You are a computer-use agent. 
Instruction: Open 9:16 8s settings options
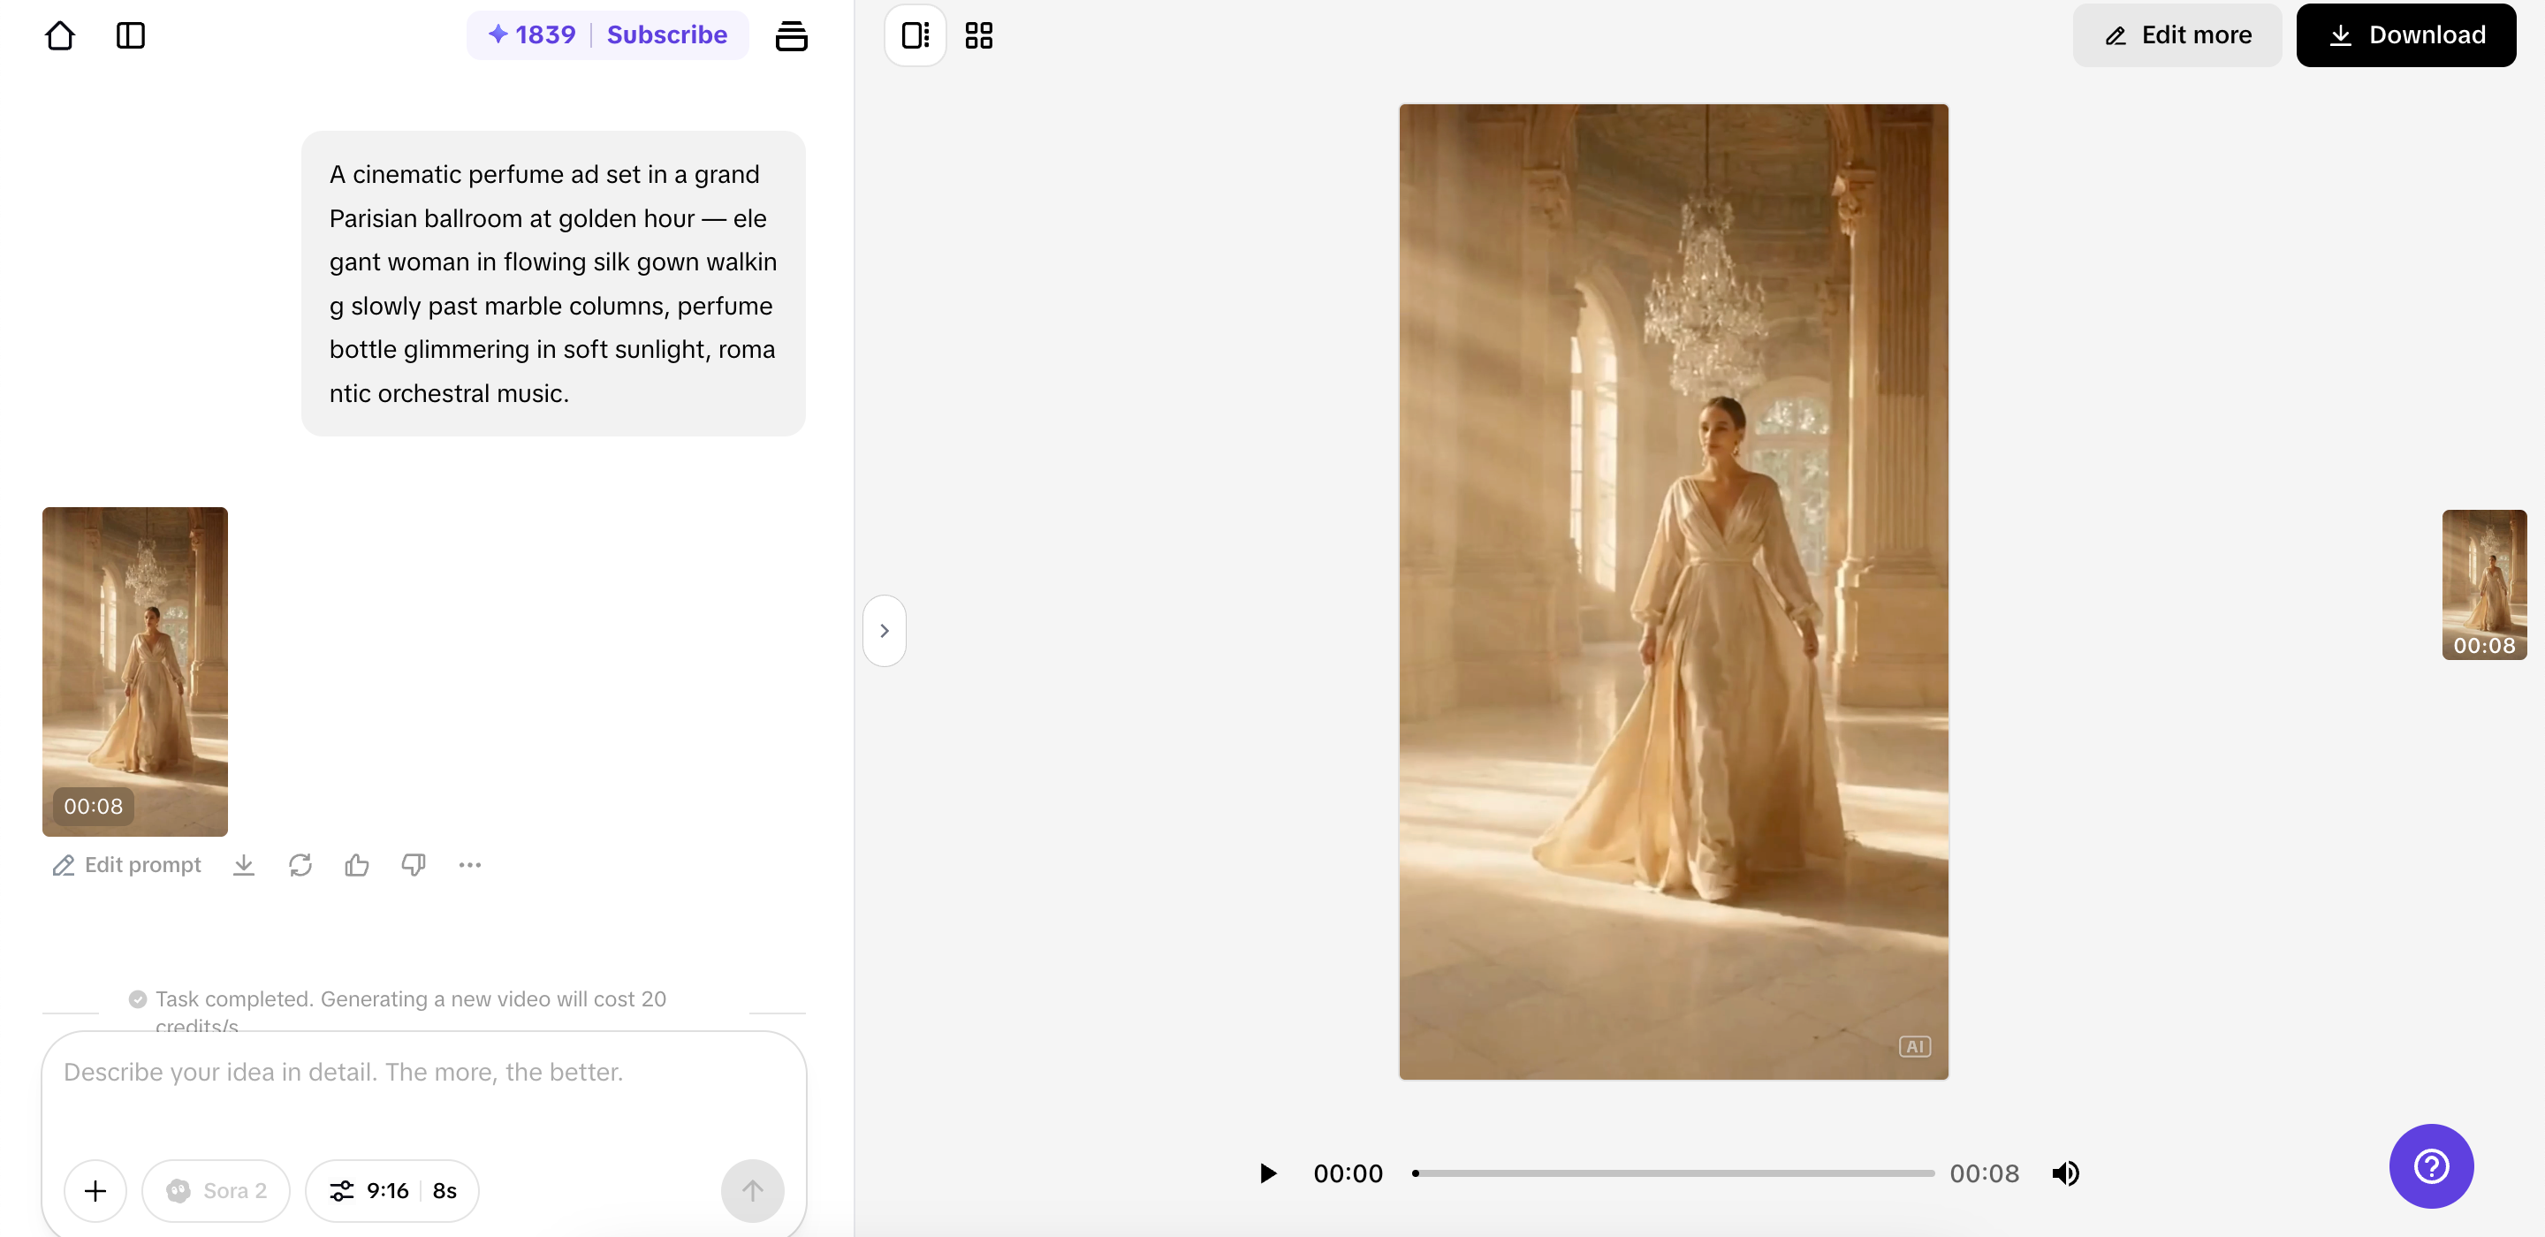click(x=392, y=1190)
